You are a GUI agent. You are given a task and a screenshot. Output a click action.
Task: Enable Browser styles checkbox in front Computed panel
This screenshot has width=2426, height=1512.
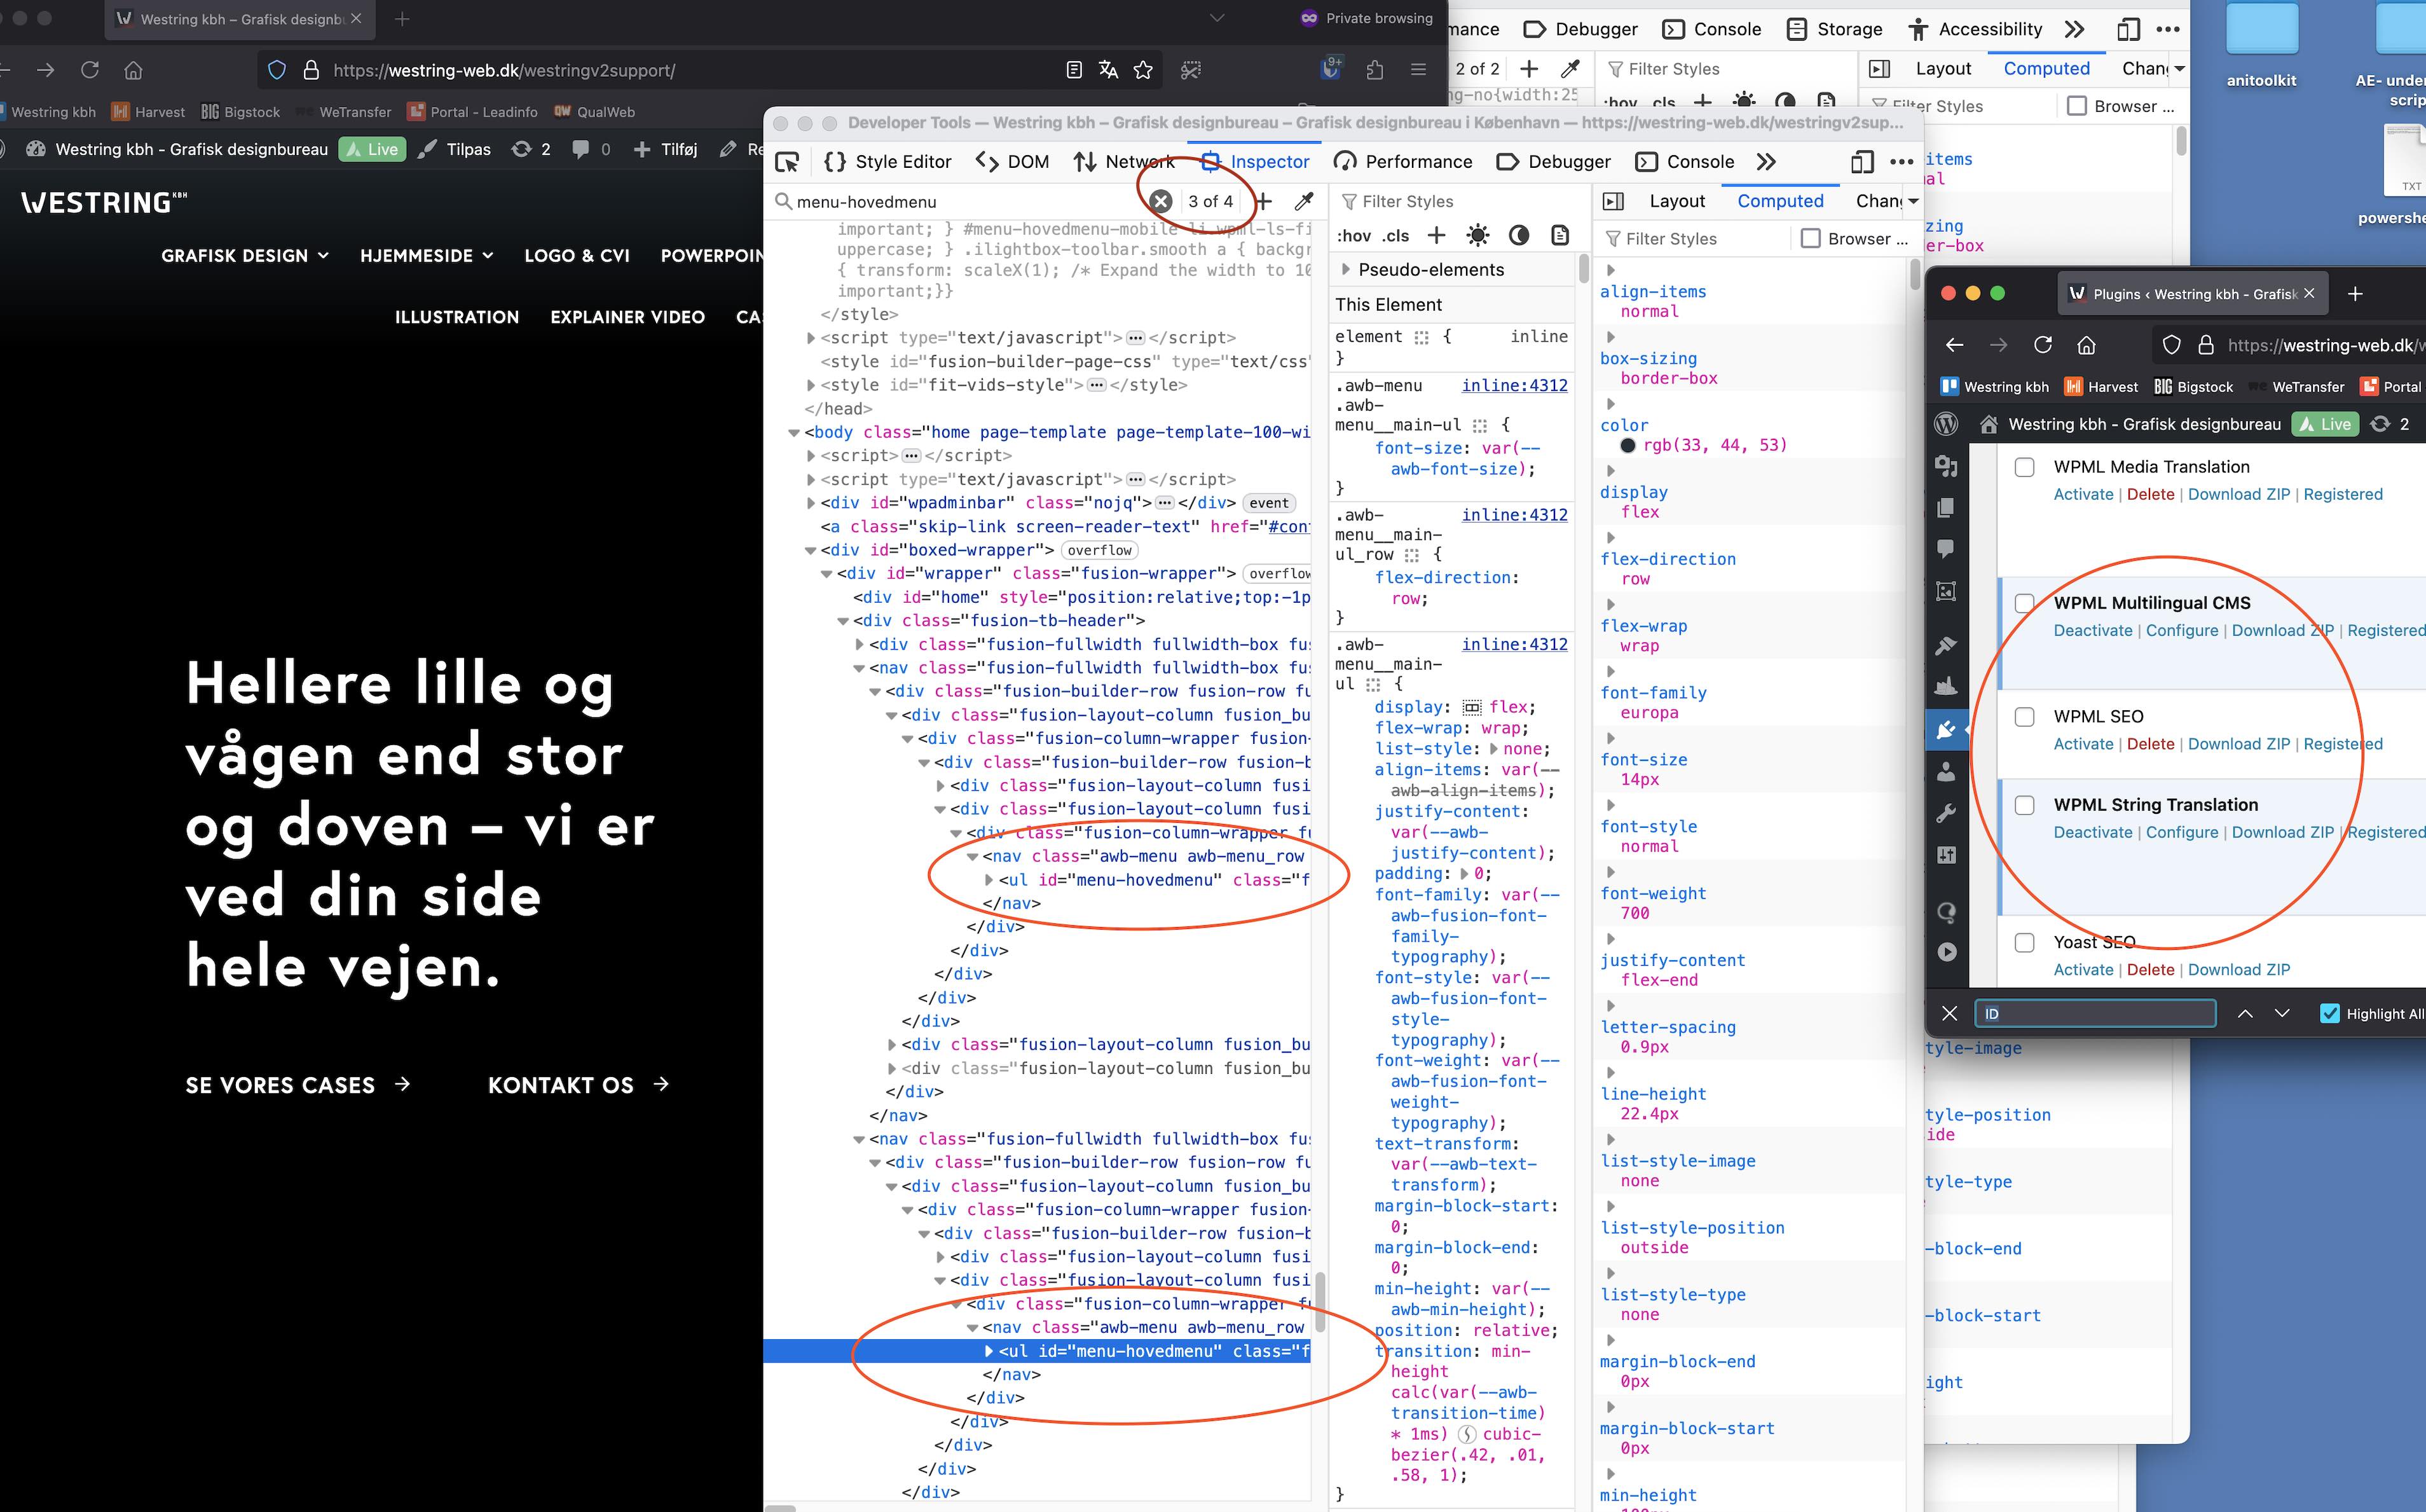click(1810, 238)
